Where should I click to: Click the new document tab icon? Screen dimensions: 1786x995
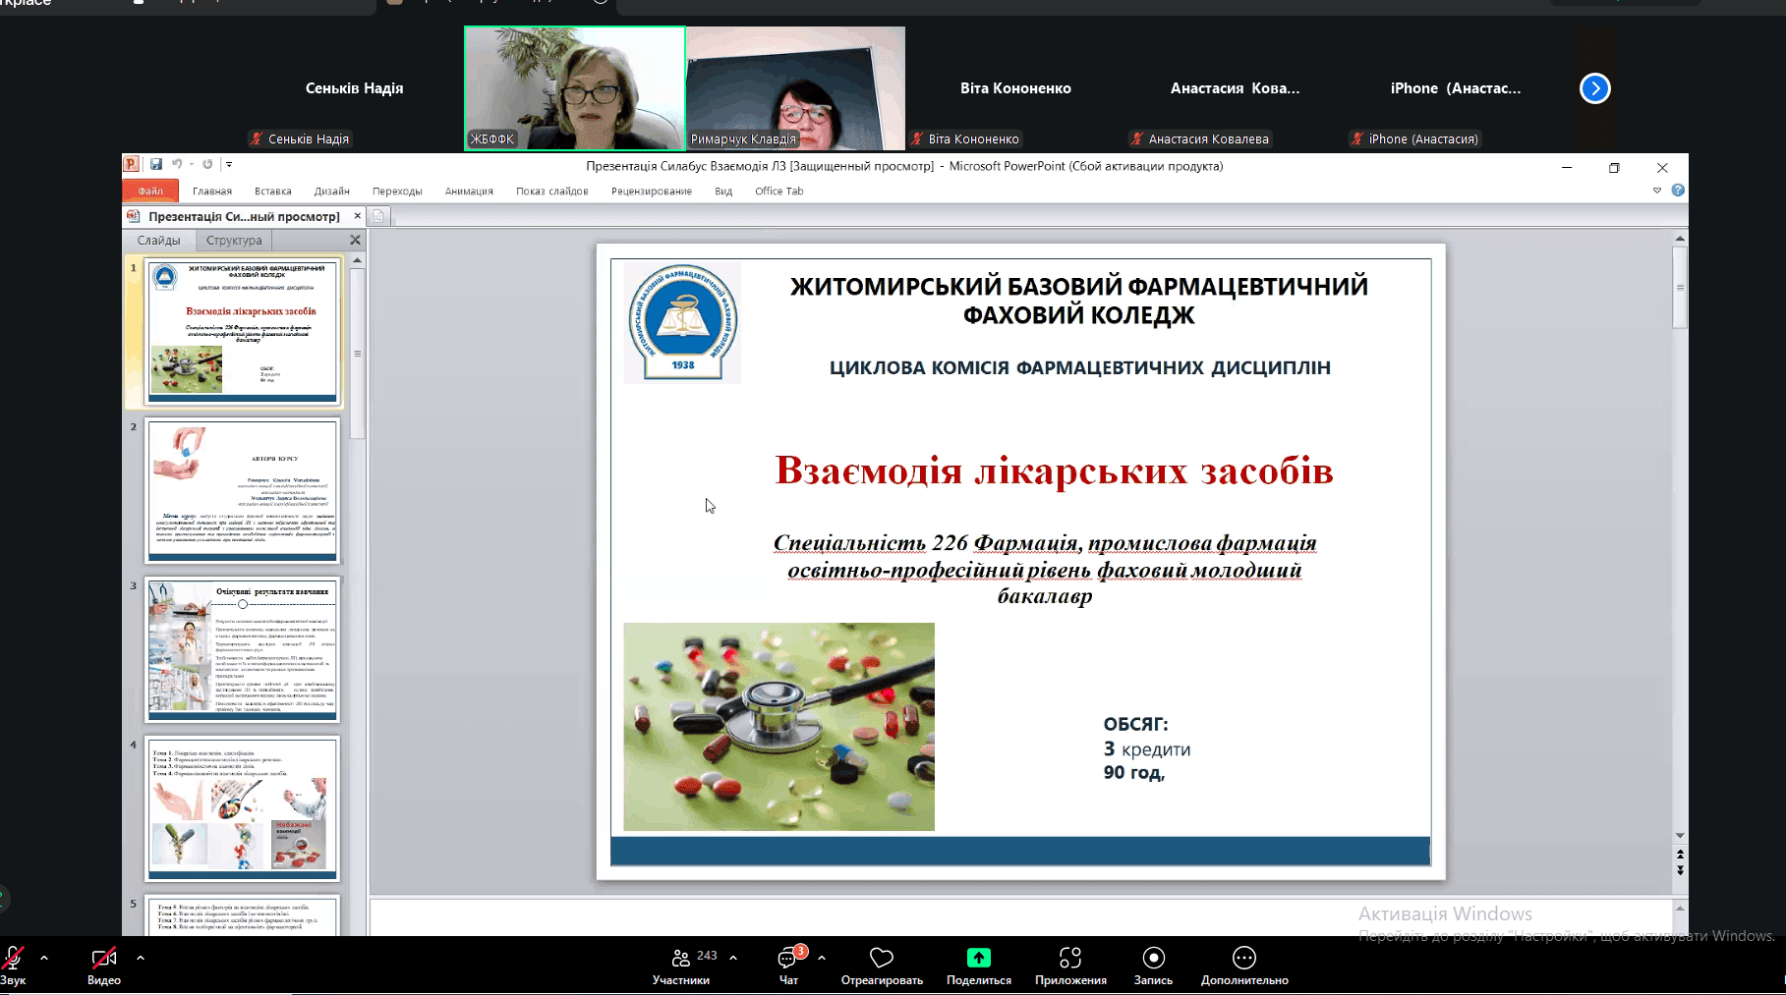pyautogui.click(x=378, y=216)
